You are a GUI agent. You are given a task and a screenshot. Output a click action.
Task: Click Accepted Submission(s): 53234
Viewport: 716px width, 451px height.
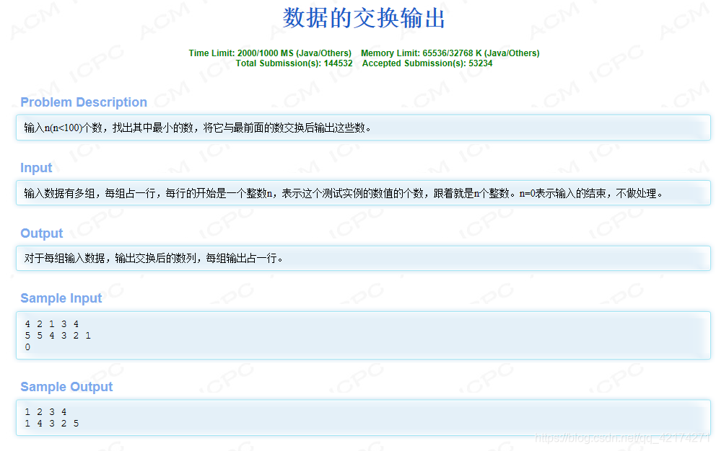(427, 63)
